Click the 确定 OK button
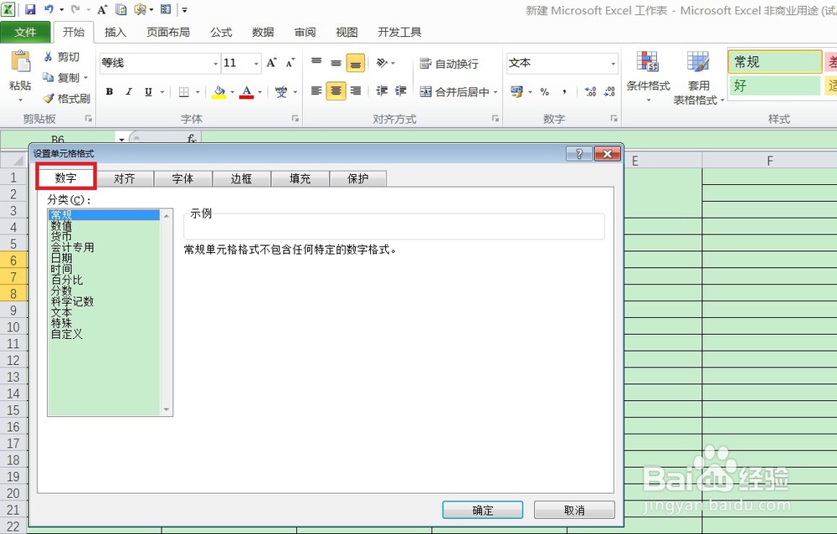Viewport: 837px width, 534px height. [483, 510]
